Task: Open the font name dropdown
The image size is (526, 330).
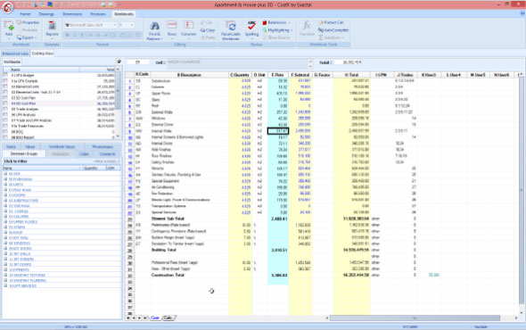Action: click(114, 25)
